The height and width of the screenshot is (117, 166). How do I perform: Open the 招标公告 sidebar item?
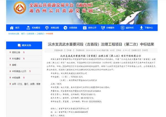(16, 52)
